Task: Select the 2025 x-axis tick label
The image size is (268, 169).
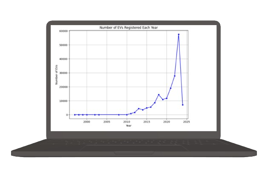Action: point(187,122)
